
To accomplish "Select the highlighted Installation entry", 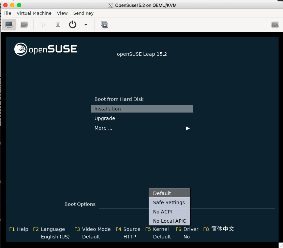I will (142, 109).
